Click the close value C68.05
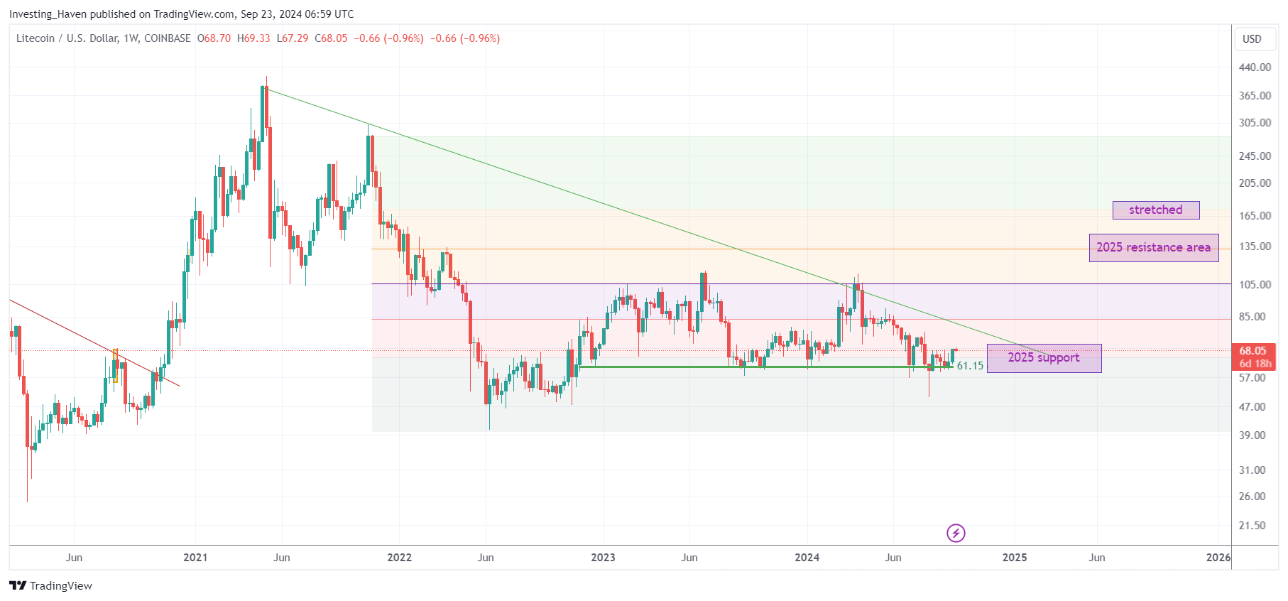The height and width of the screenshot is (601, 1288). (331, 38)
